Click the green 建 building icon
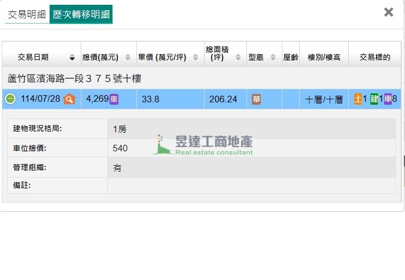 (x=374, y=99)
